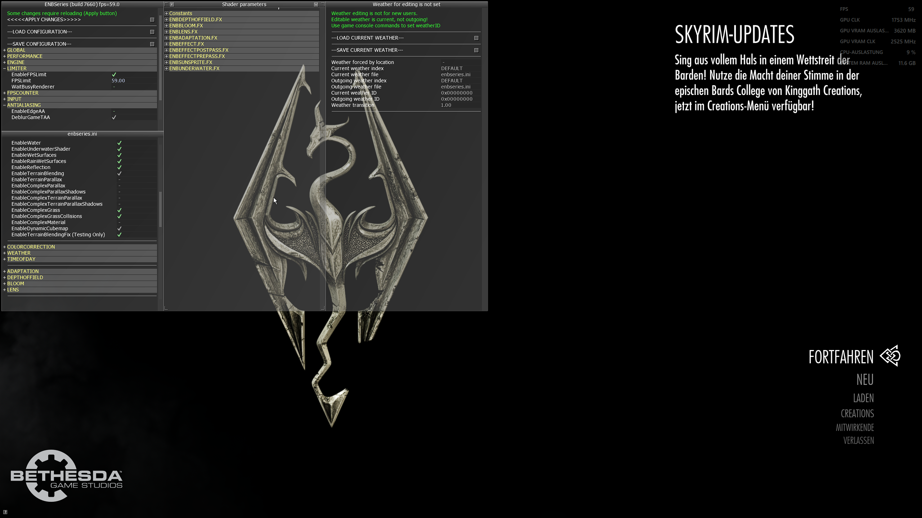Toggle the DeblurGameTAA checkbox
Viewport: 922px width, 518px height.
[x=114, y=118]
